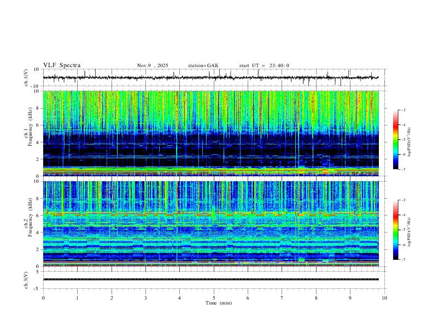433x334 pixels.
Task: Click the ch.3(V) axis label
Action: point(26,281)
